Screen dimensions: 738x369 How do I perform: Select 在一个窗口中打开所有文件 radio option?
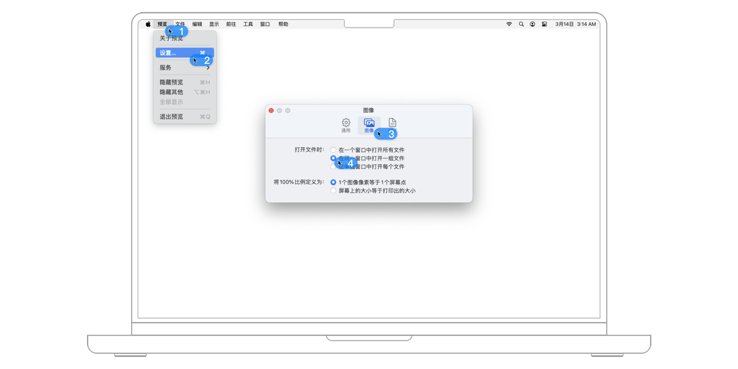click(x=333, y=150)
